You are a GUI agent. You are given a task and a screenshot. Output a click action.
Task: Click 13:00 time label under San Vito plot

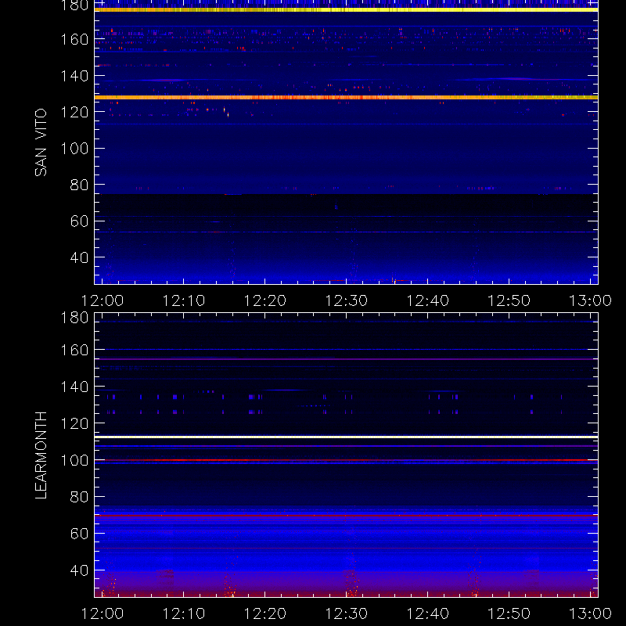[590, 300]
